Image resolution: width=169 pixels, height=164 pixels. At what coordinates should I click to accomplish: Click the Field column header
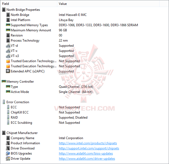pos(29,4)
